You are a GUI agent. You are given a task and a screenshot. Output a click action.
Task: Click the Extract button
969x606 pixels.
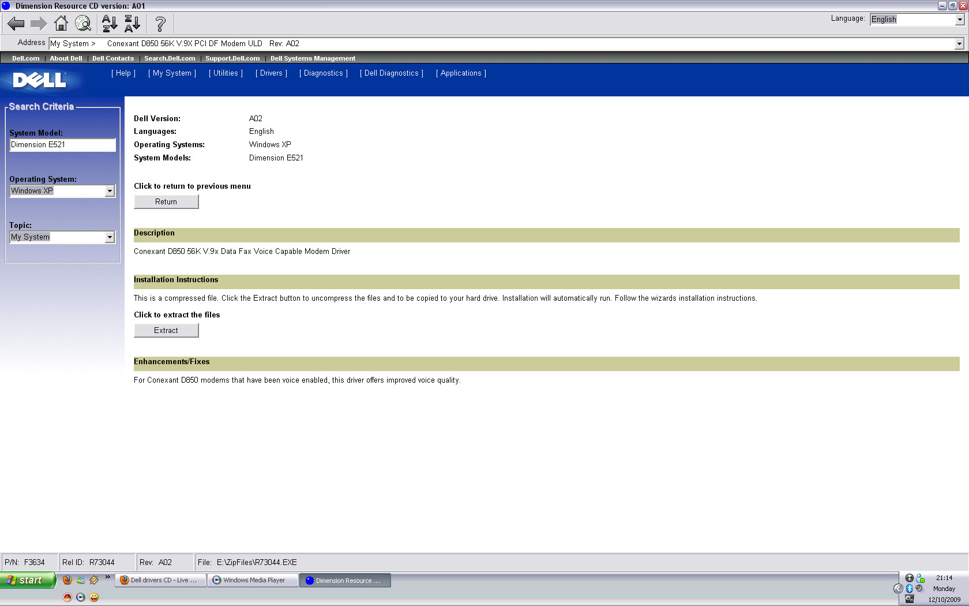click(166, 330)
